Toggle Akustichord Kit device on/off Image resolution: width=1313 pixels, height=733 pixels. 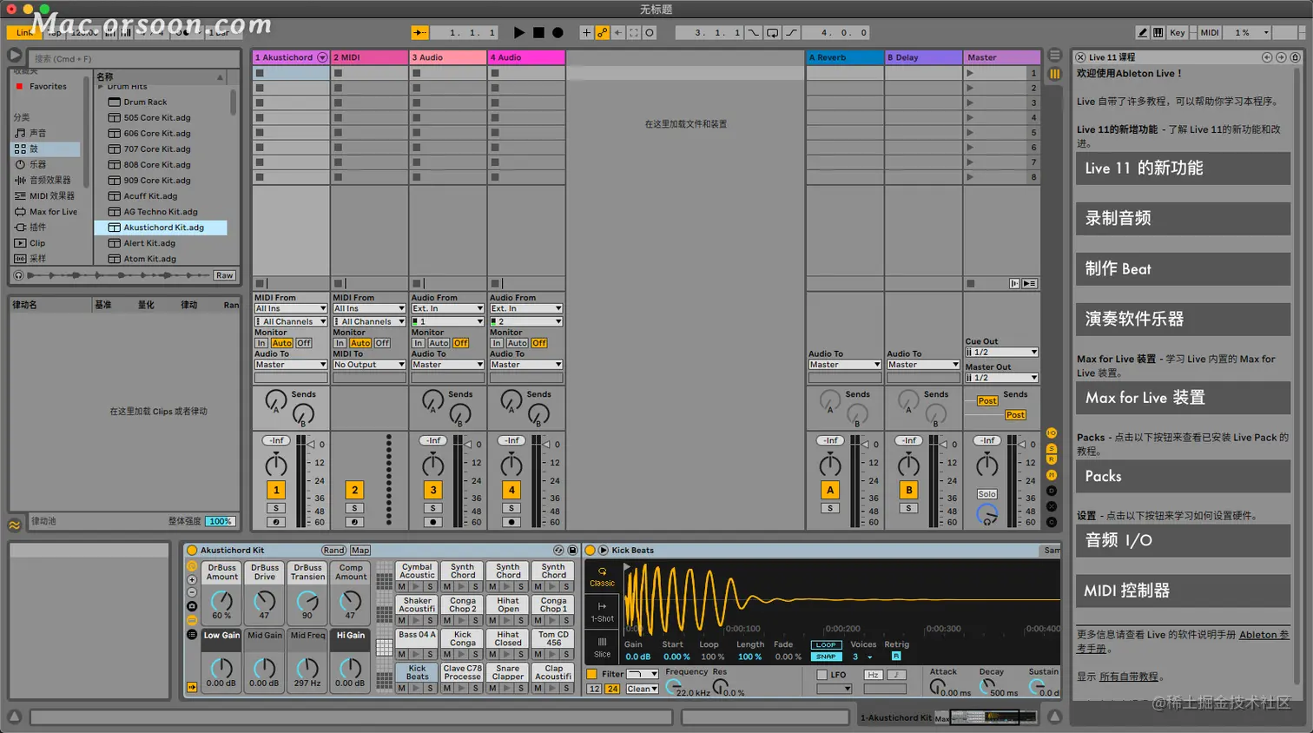192,550
